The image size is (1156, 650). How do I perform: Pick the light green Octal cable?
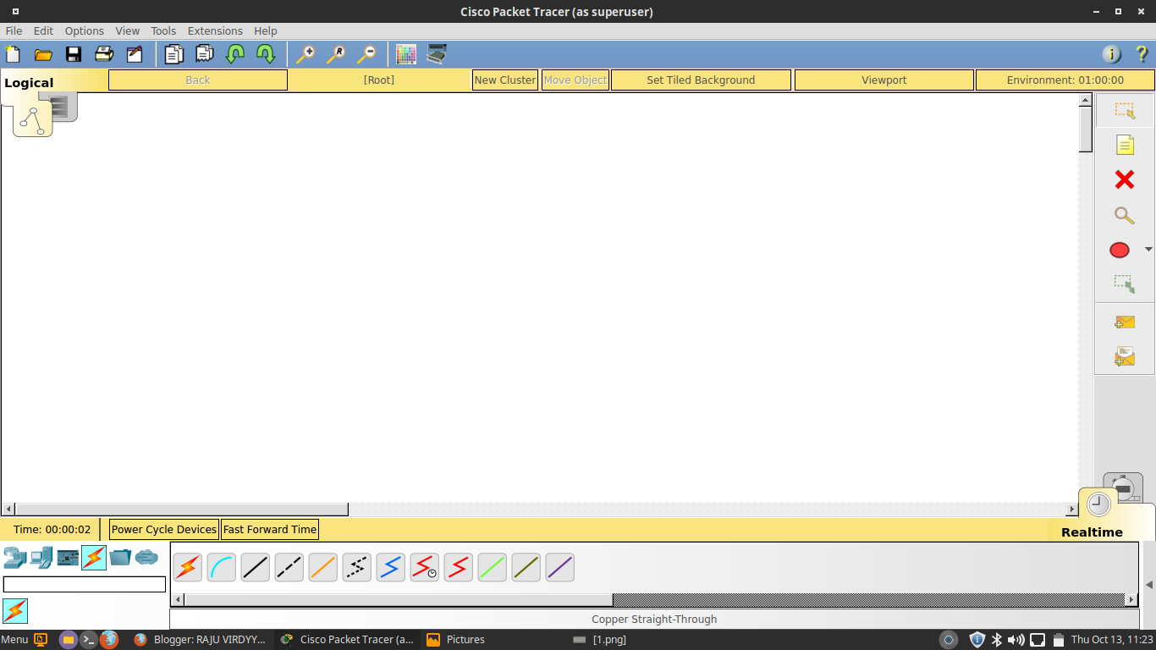click(x=493, y=567)
